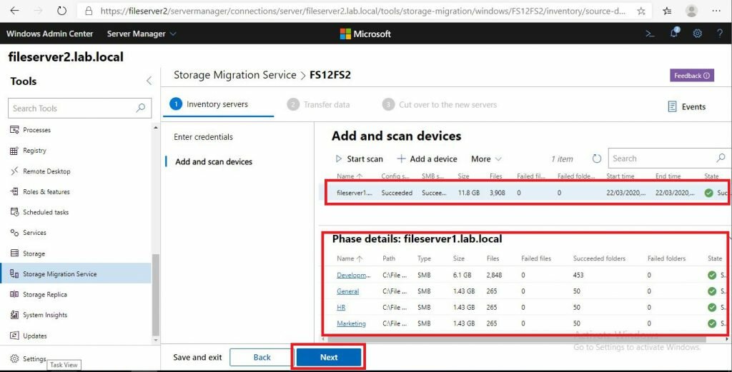The height and width of the screenshot is (372, 732).
Task: Refresh the device list icon
Action: pos(597,159)
